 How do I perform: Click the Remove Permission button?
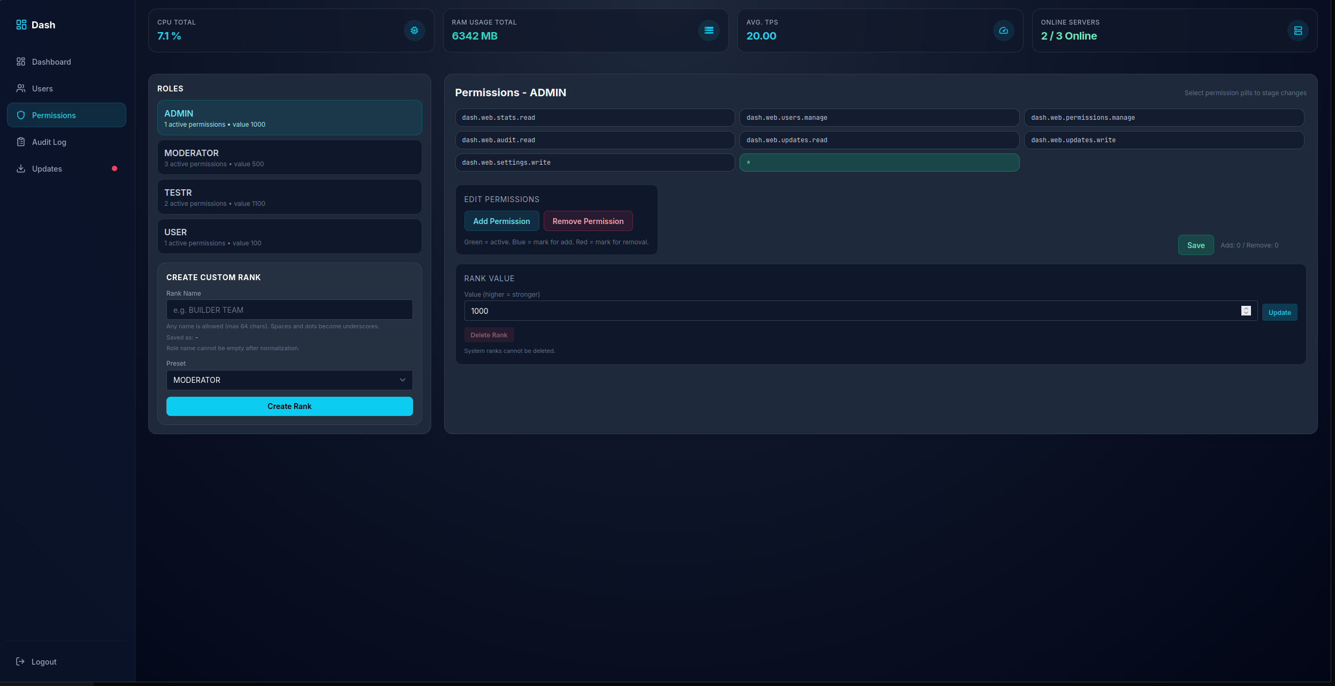[588, 221]
